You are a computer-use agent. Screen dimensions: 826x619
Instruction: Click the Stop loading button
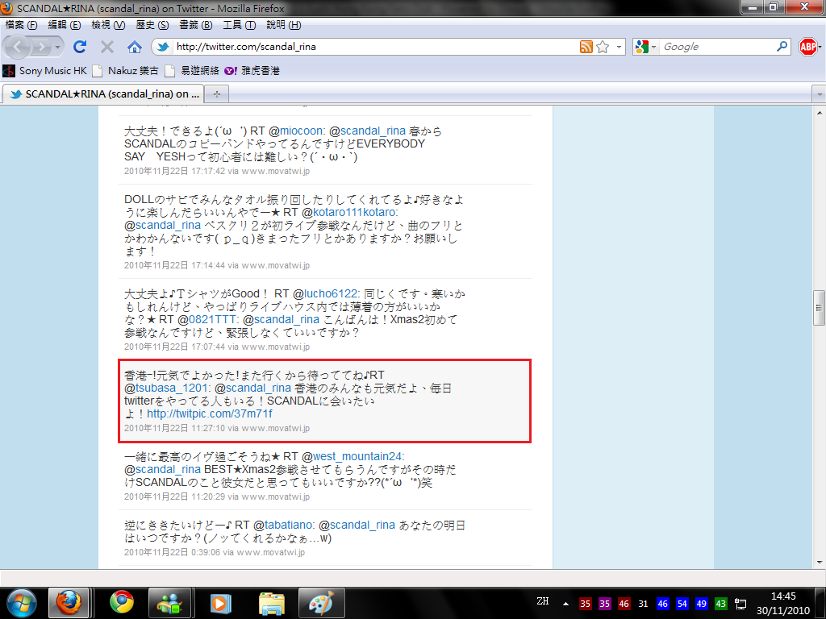click(x=107, y=47)
